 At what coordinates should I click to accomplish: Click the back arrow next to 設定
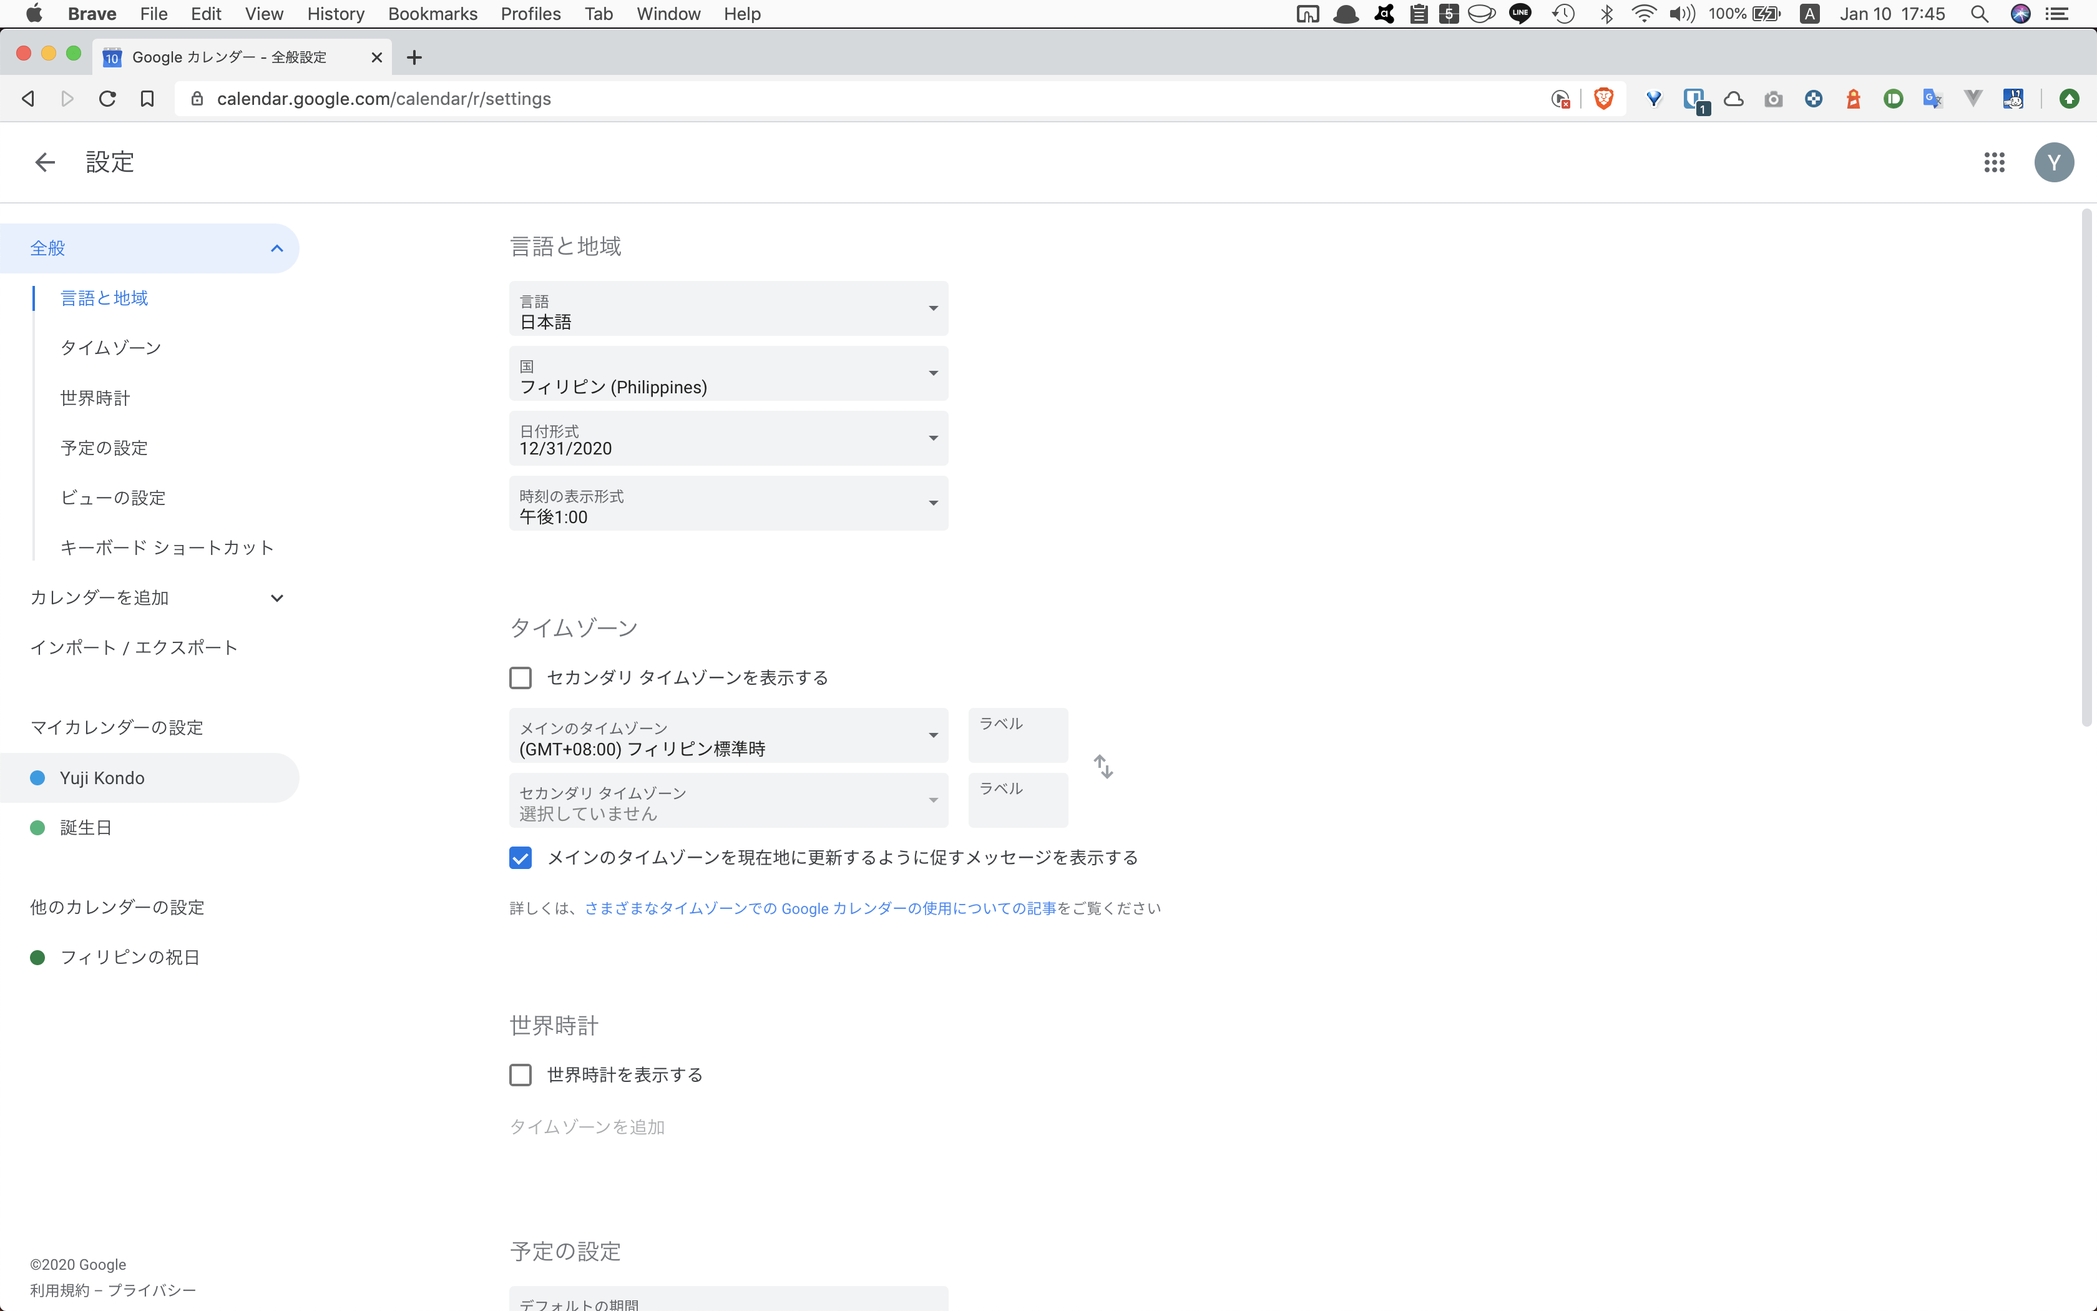pyautogui.click(x=44, y=162)
